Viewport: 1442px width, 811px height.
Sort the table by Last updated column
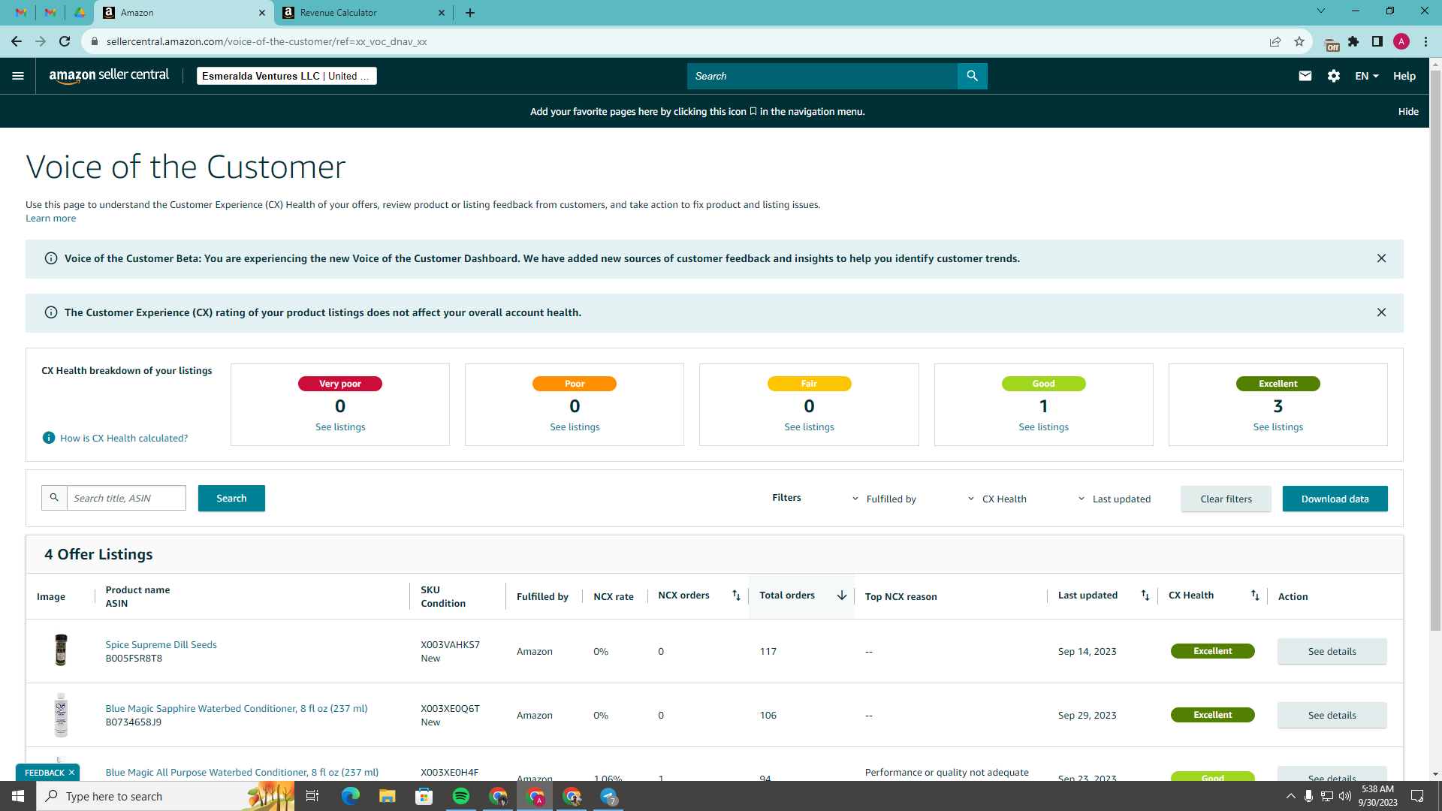(x=1145, y=595)
